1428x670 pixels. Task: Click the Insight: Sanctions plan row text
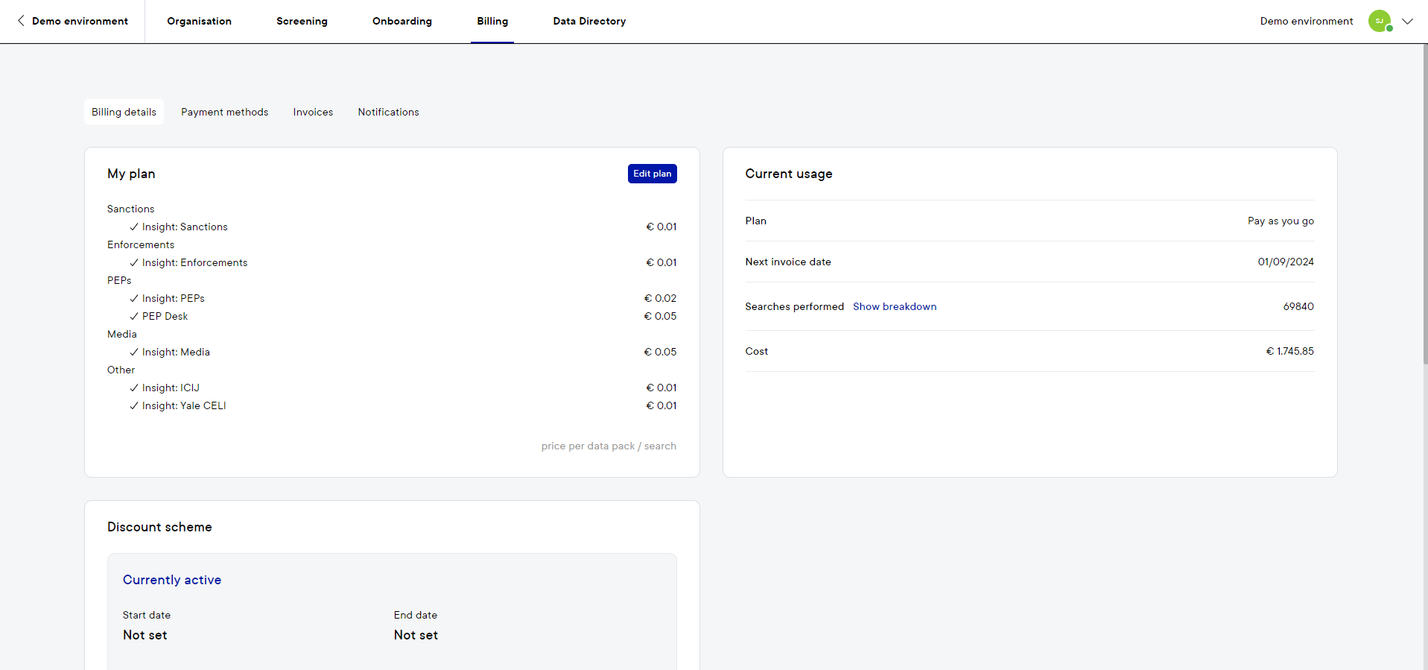(x=185, y=227)
